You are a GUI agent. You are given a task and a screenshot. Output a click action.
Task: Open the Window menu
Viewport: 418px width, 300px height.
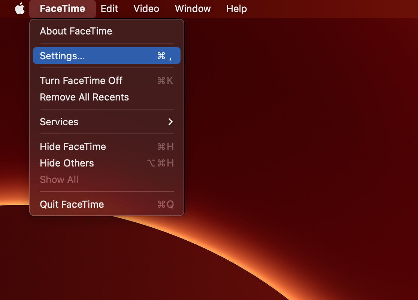tap(193, 8)
